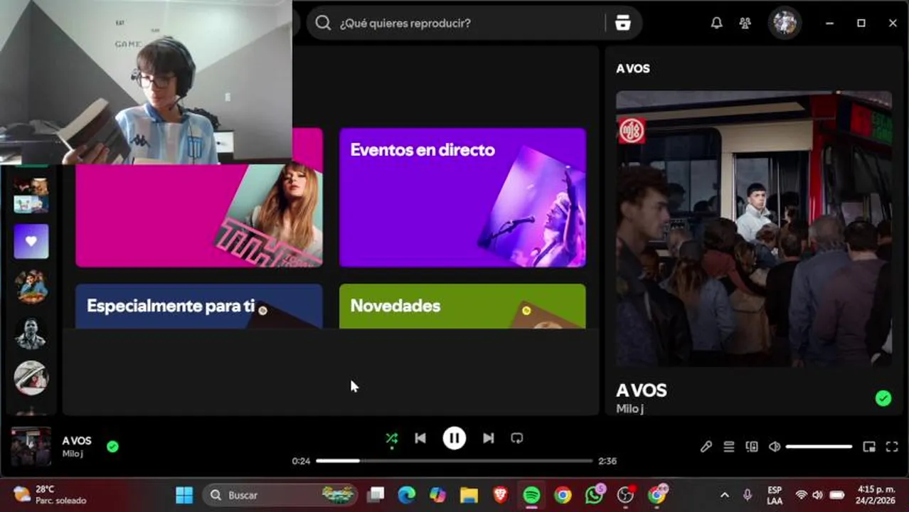Viewport: 909px width, 512px height.
Task: Open the bottom round sidebar library item
Action: pyautogui.click(x=31, y=378)
